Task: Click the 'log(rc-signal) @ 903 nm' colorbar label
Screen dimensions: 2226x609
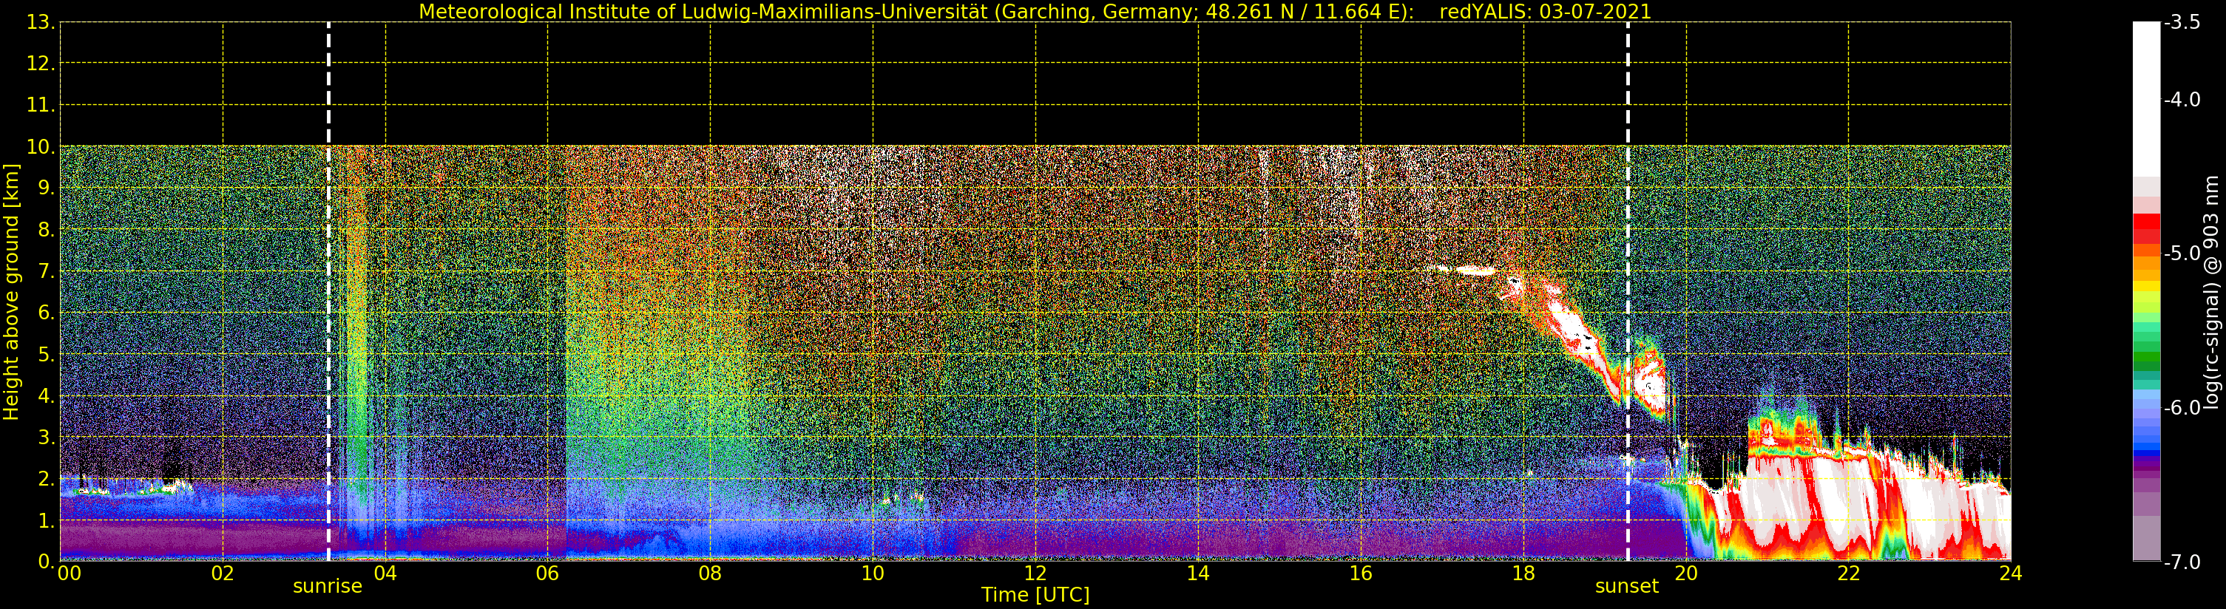Action: [2210, 293]
